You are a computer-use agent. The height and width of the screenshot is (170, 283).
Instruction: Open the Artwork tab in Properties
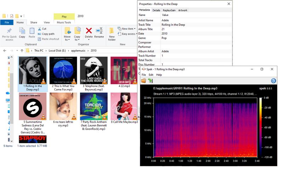[183, 10]
